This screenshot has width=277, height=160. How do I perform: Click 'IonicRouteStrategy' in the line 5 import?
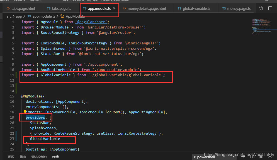pyautogui.click(x=88, y=43)
